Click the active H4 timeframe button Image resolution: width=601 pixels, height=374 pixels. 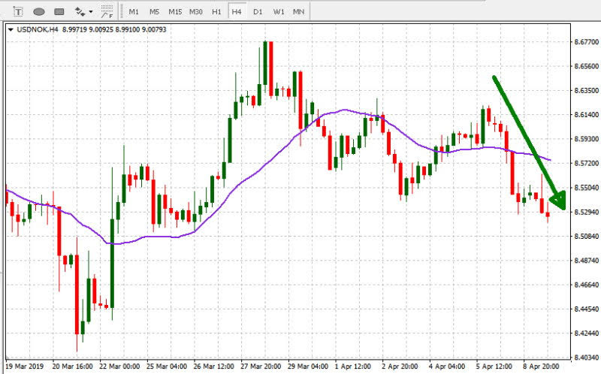(x=237, y=12)
